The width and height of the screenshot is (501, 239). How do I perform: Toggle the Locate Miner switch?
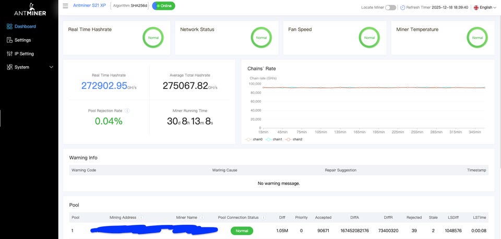click(390, 7)
